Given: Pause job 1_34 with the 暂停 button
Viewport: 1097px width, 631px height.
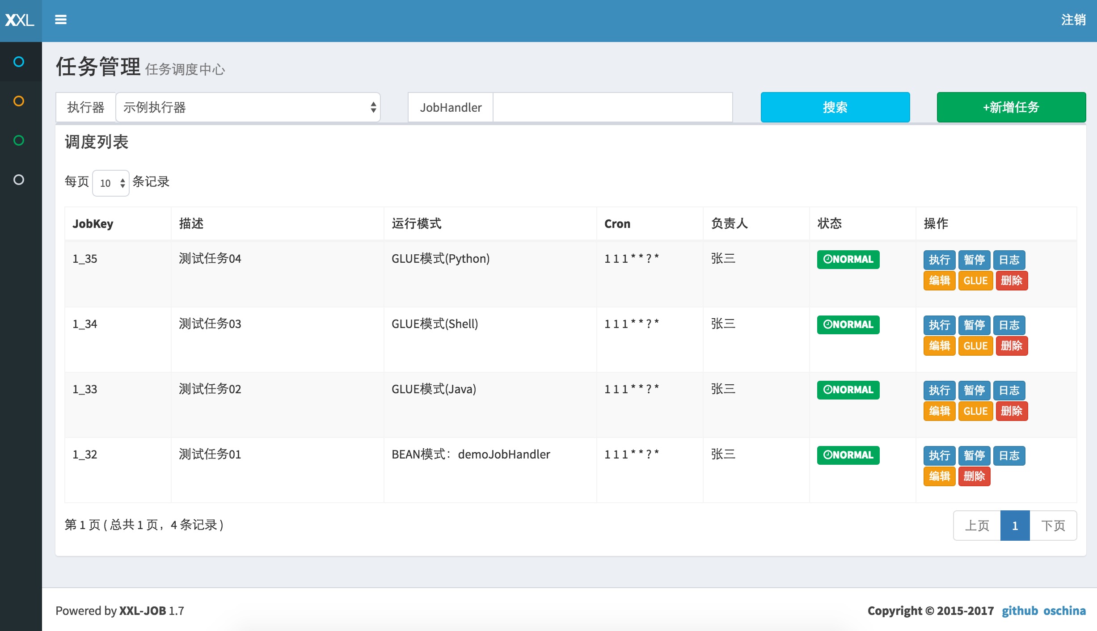Looking at the screenshot, I should click(975, 325).
